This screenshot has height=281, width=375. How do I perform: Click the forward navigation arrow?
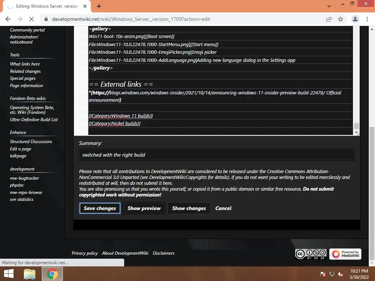pos(20,19)
